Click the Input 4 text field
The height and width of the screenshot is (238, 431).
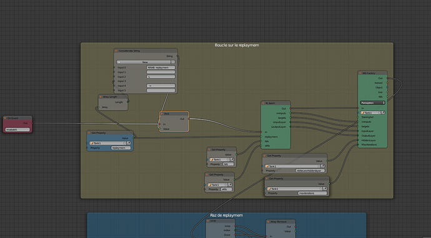pyautogui.click(x=161, y=86)
